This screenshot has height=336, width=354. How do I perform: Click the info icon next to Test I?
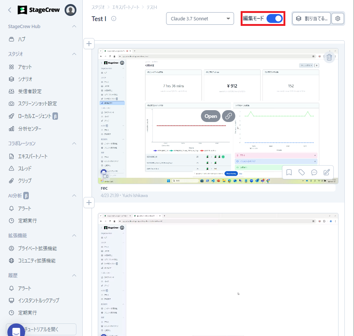pos(114,18)
